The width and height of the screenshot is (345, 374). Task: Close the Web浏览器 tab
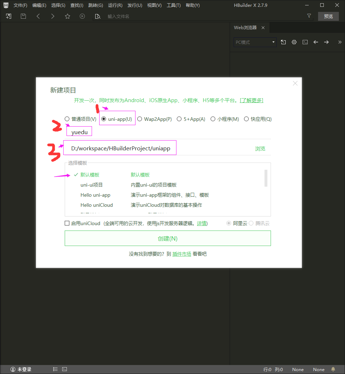point(263,28)
